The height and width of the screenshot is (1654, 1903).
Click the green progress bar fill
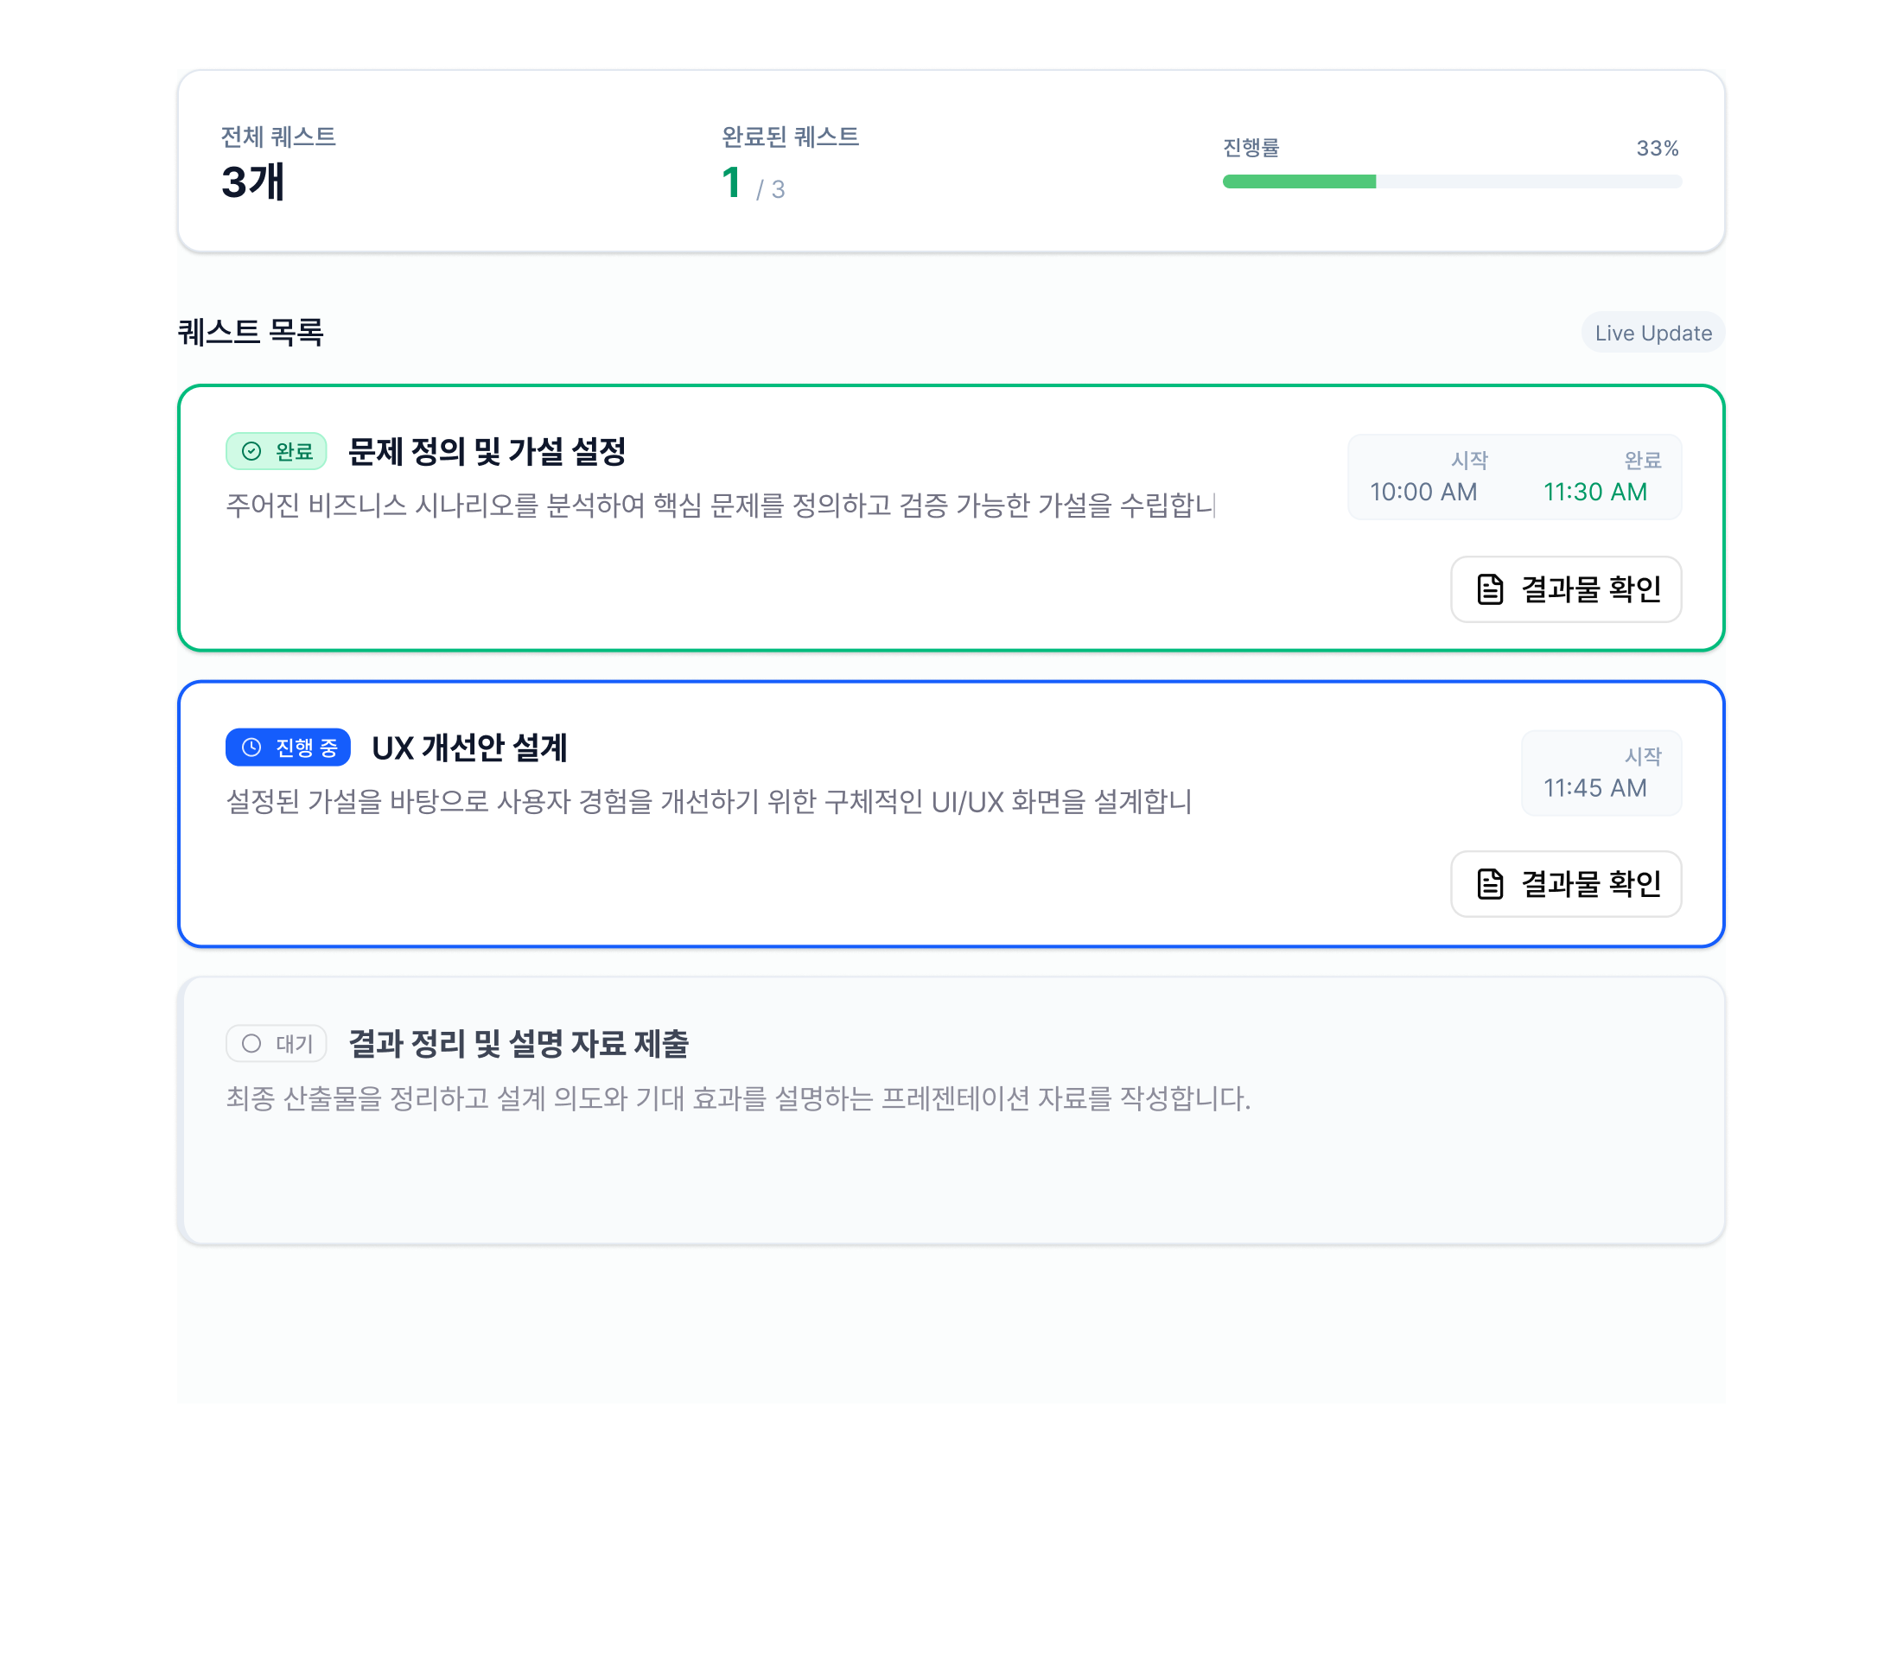tap(1299, 181)
